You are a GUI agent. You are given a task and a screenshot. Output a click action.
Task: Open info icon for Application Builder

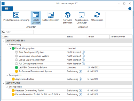(80, 79)
